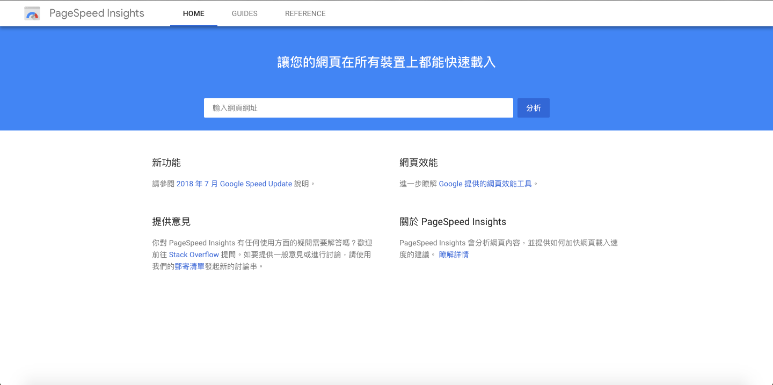Screen dimensions: 773x385
Task: Click the 瞭解詳情 learn more link
Action: pyautogui.click(x=454, y=255)
